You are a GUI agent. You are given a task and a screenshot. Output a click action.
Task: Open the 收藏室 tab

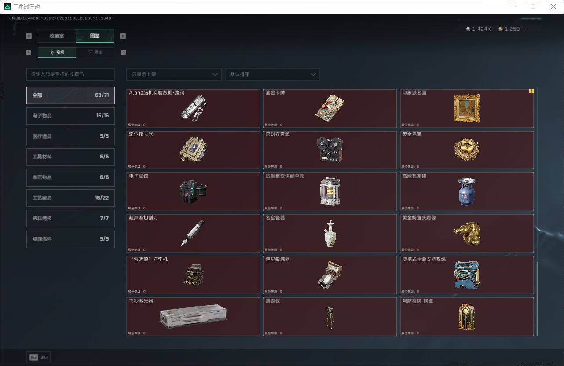(57, 36)
